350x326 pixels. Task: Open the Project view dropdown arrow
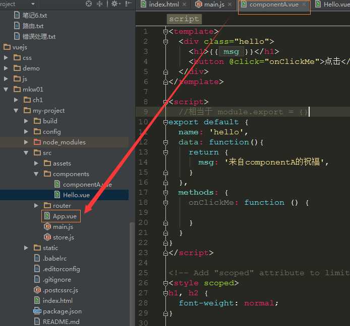(33, 4)
